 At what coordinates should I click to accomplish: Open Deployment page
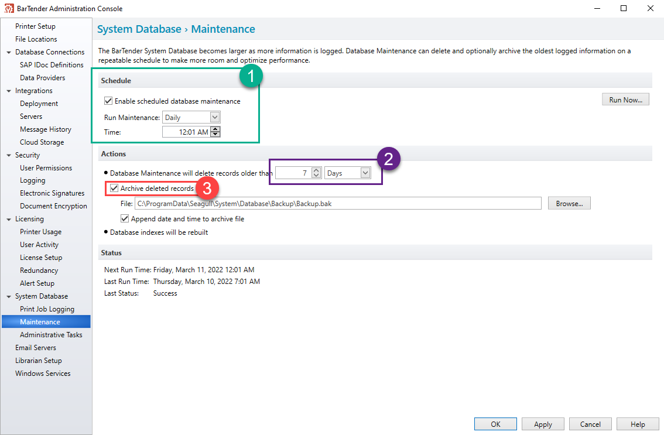click(x=39, y=104)
